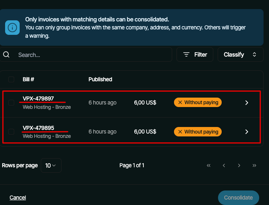The image size is (269, 205).
Task: Click the magnifying glass search icon
Action: [6, 54]
